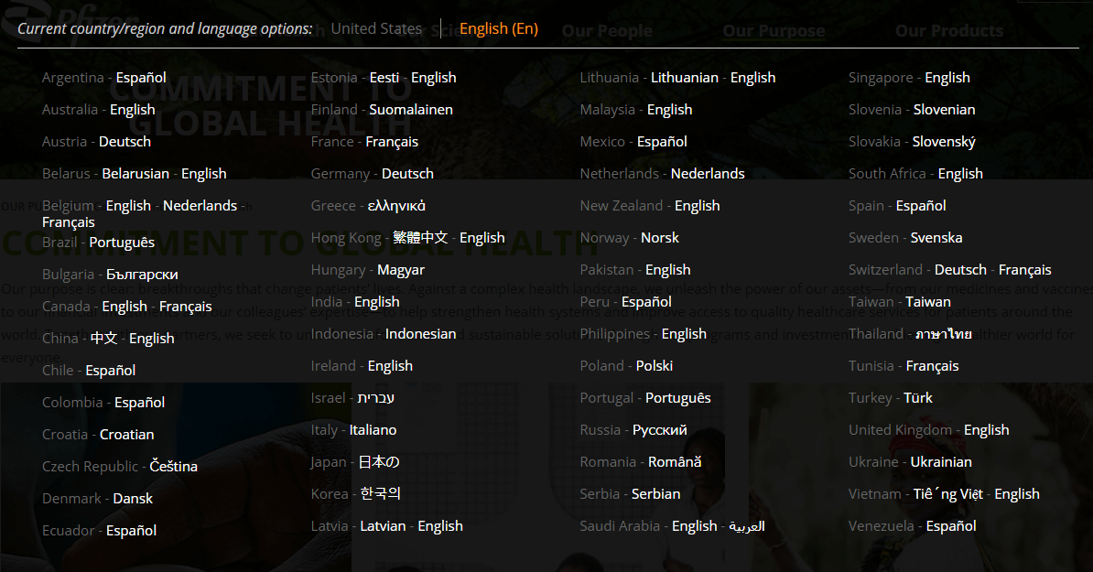Select Français for Canada
Screen dimensions: 1093x572
(185, 307)
